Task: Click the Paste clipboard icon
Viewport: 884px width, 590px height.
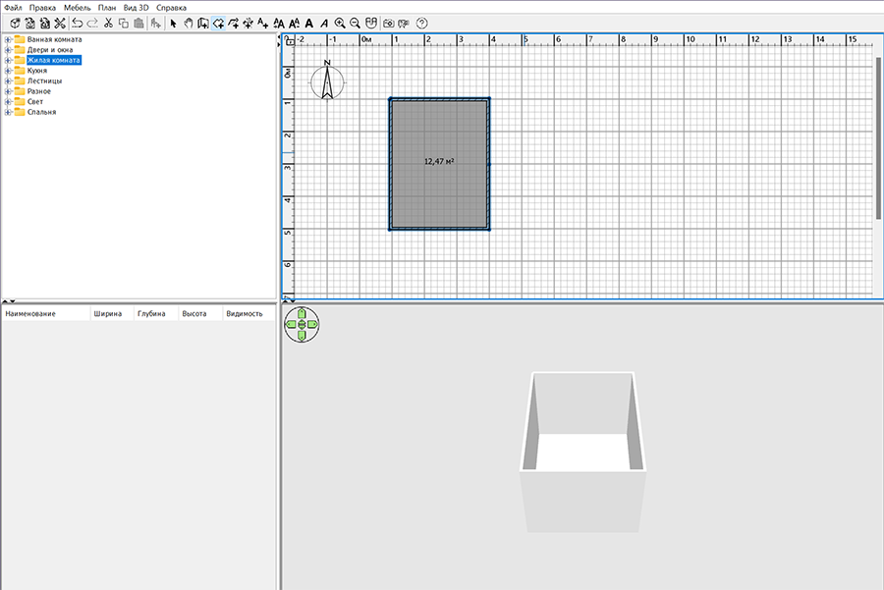Action: pos(138,24)
